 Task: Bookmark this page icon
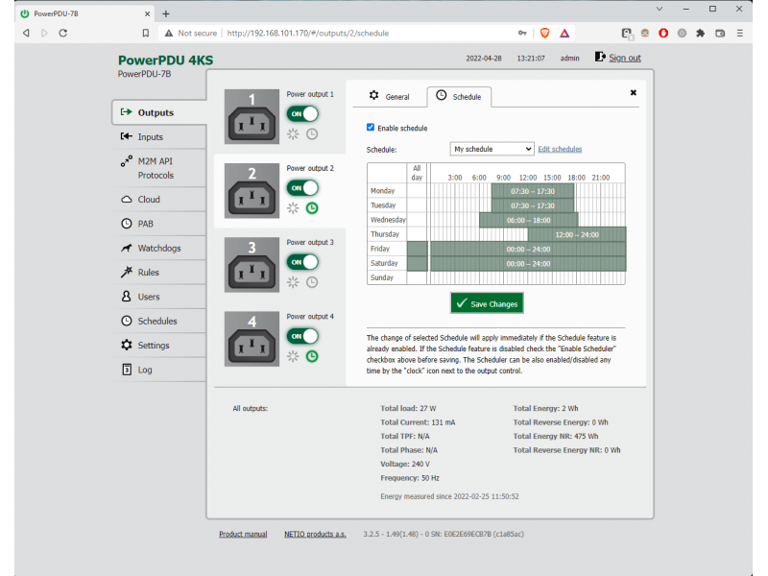tap(146, 33)
